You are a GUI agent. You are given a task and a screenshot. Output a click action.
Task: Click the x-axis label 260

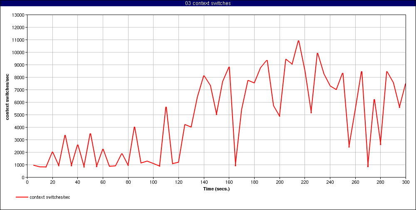pos(355,182)
